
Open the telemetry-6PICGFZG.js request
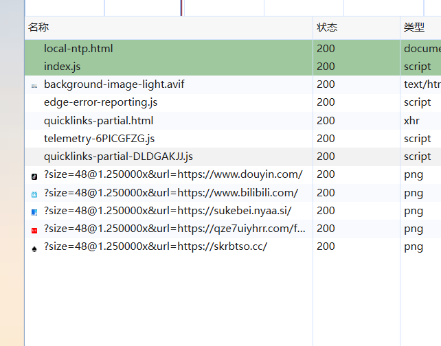tap(99, 139)
